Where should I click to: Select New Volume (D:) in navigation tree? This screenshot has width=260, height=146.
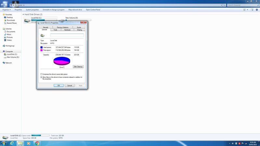click(13, 57)
